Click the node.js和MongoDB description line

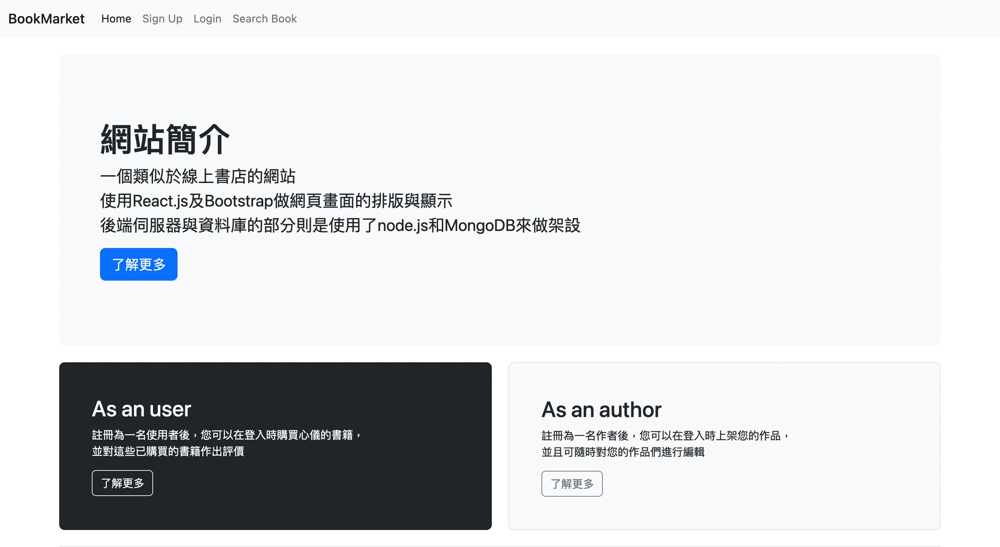340,225
